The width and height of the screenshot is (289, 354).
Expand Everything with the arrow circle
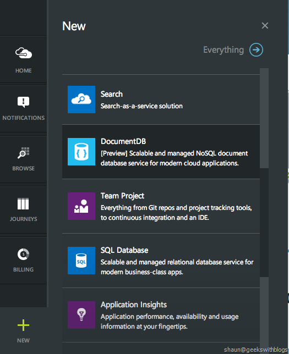256,49
